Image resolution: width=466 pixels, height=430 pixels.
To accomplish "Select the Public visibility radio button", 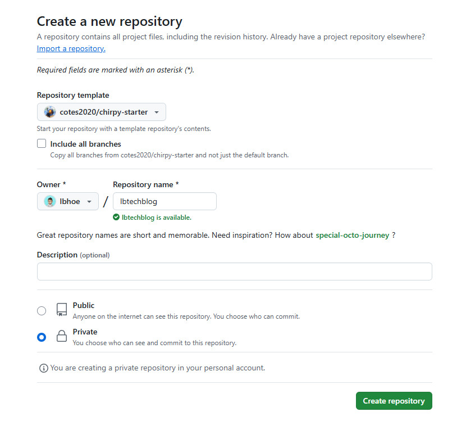I will [42, 311].
